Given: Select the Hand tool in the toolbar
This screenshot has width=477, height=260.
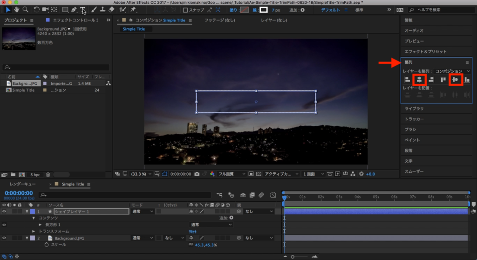Looking at the screenshot, I should pos(17,9).
